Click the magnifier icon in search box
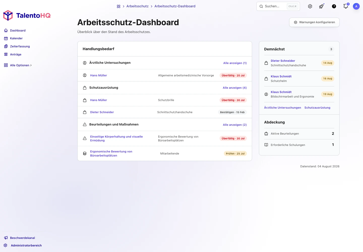The width and height of the screenshot is (363, 252). click(x=261, y=6)
